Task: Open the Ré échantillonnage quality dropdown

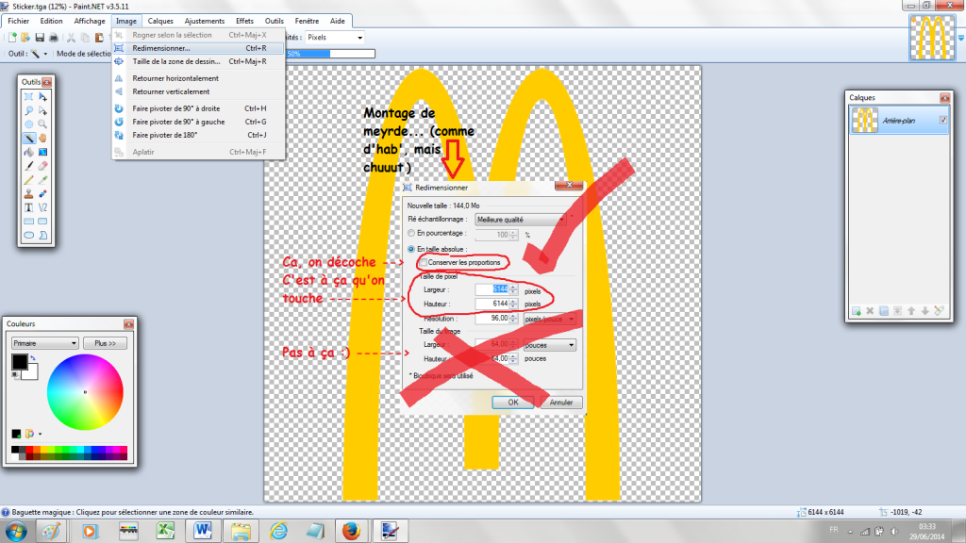Action: 521,220
